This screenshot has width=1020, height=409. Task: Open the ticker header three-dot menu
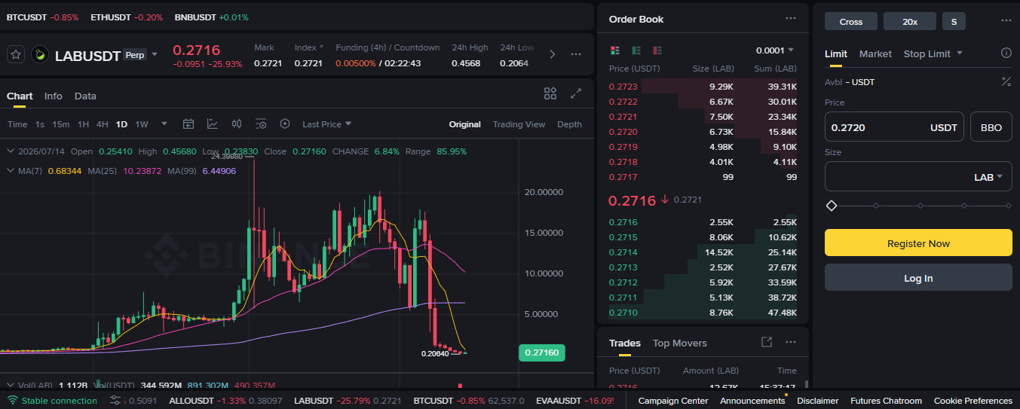(576, 54)
